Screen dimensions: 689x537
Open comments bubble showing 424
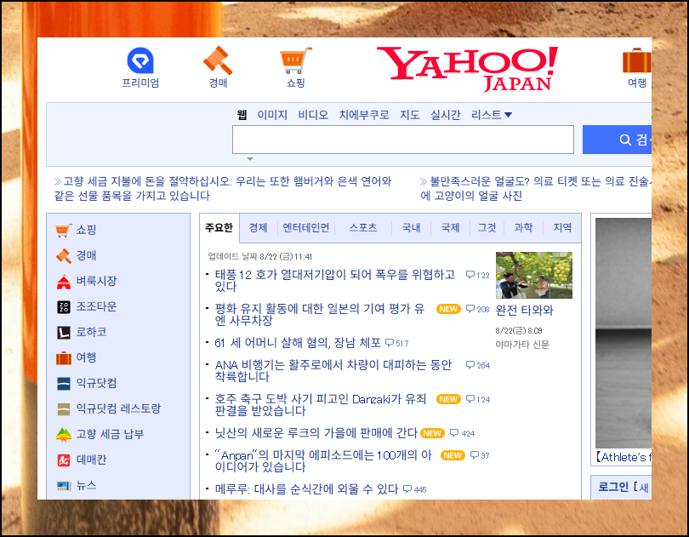[x=462, y=433]
